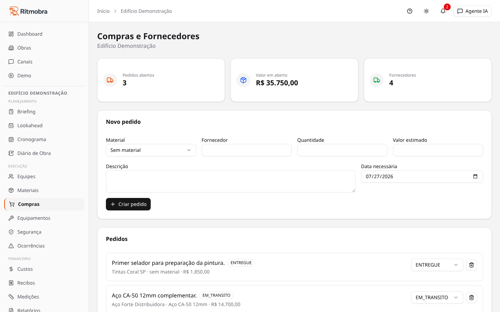The width and height of the screenshot is (500, 312).
Task: Click the Compras e Fornecedores heading
Action: [x=148, y=36]
